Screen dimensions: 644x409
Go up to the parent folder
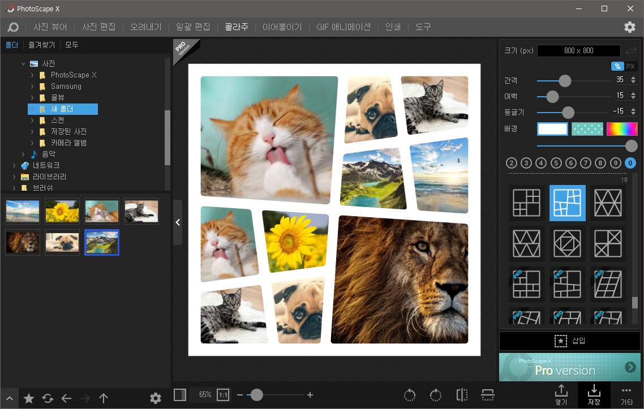pos(104,398)
